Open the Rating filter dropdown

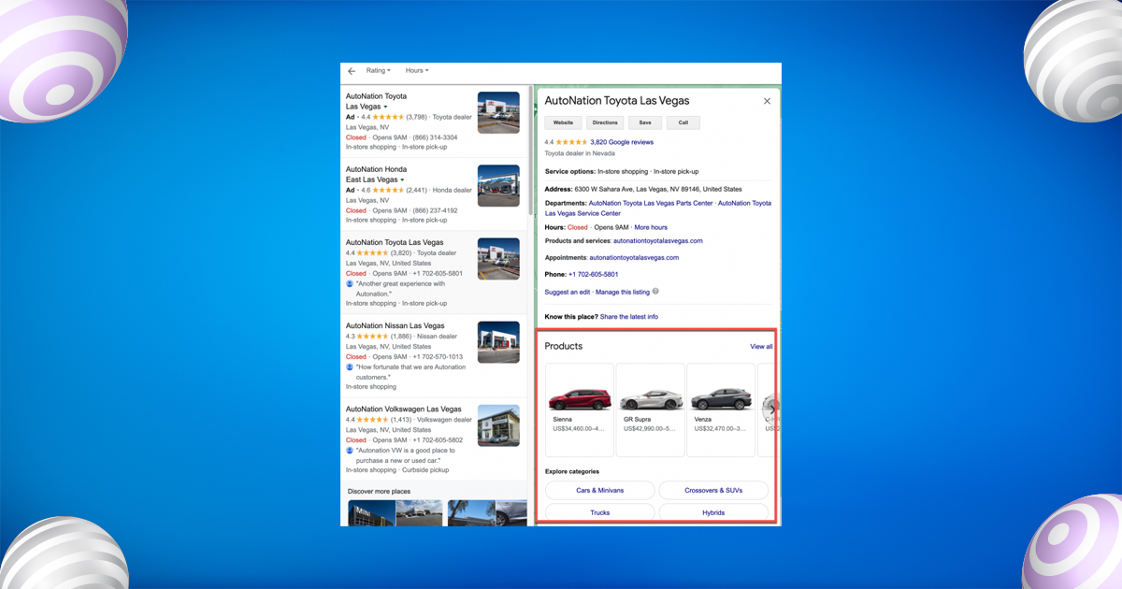378,71
